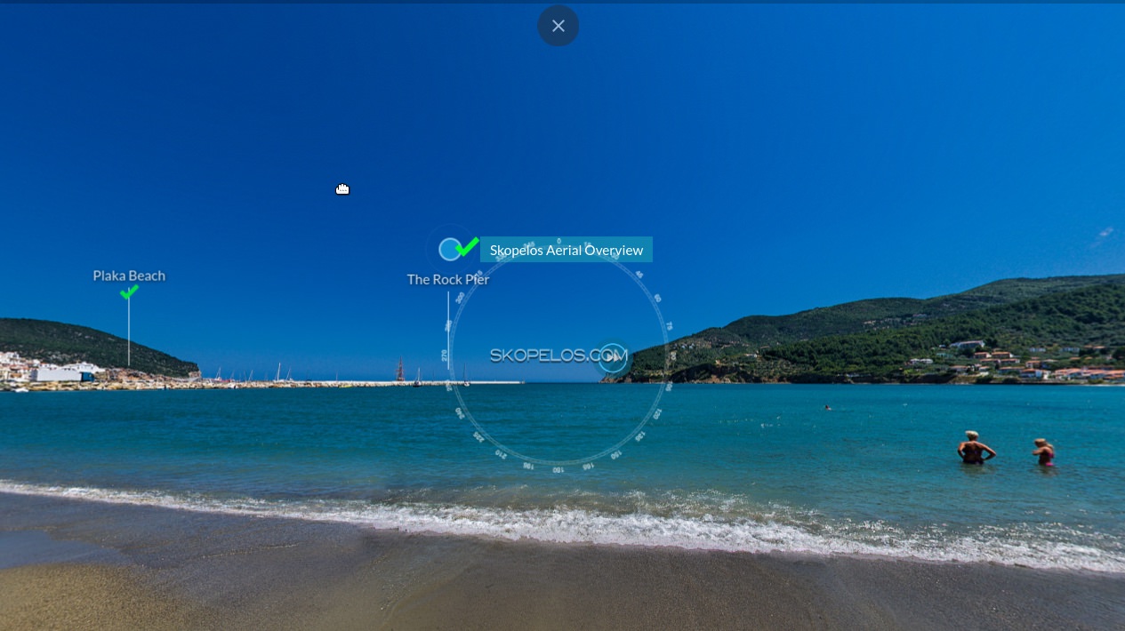Open the Plaka Beach hotspot label
This screenshot has height=631, width=1125.
[129, 276]
